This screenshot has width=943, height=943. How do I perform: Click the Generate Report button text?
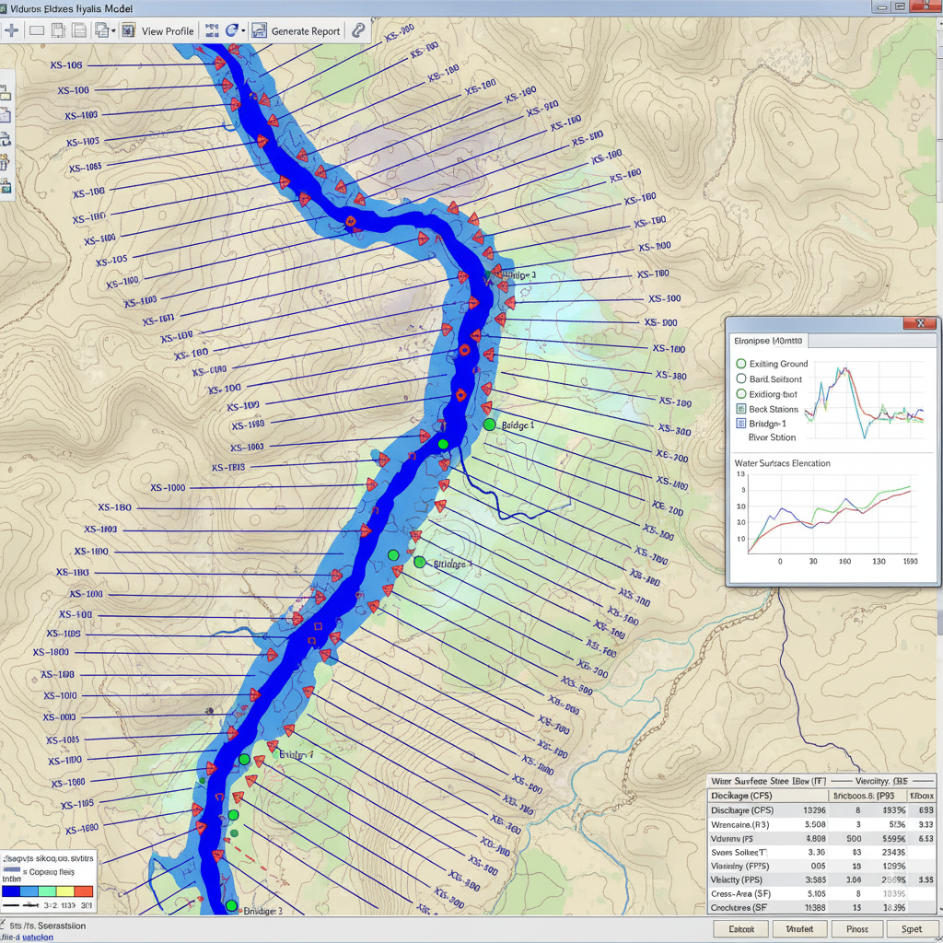[x=306, y=30]
